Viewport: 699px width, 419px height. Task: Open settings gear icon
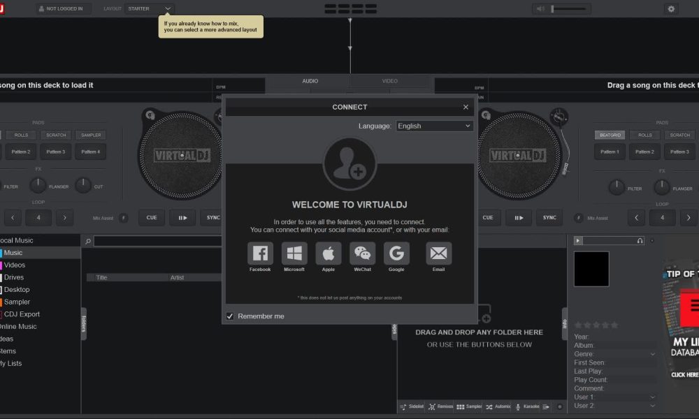click(x=671, y=8)
